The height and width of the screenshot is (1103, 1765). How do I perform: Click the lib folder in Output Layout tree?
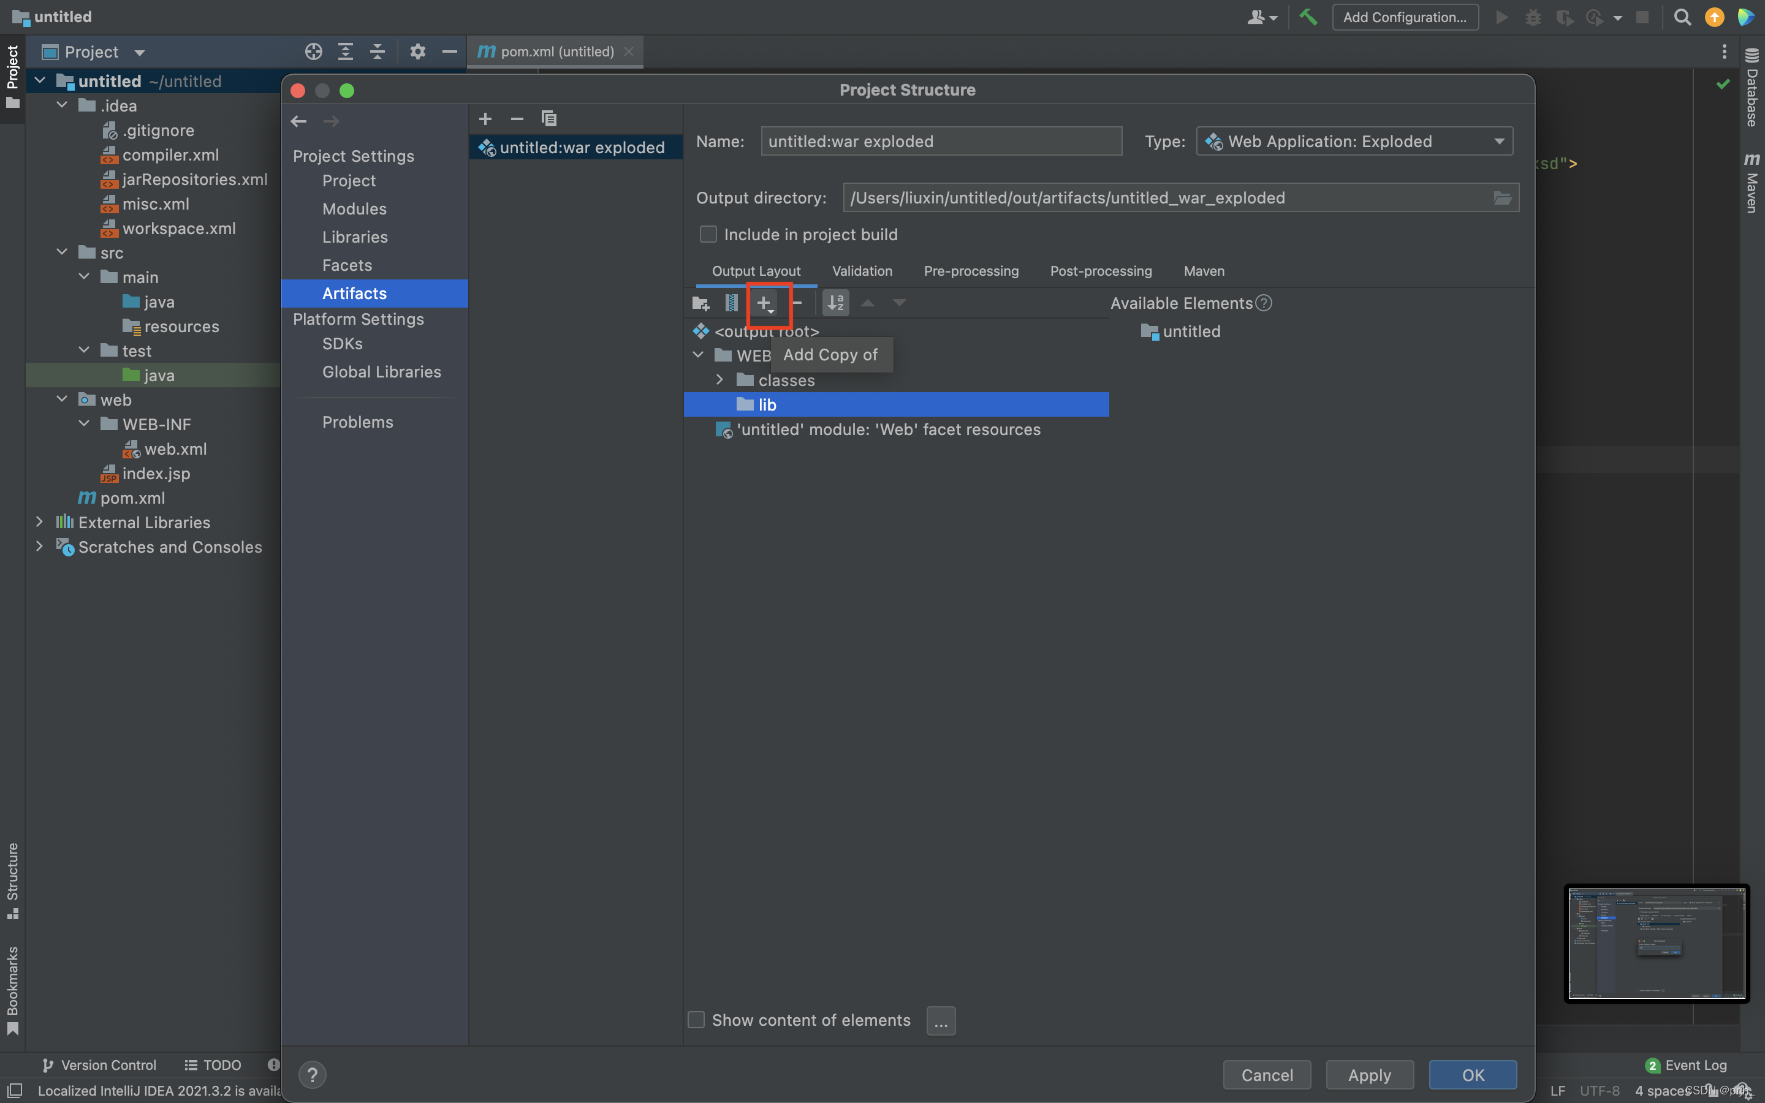pos(766,404)
